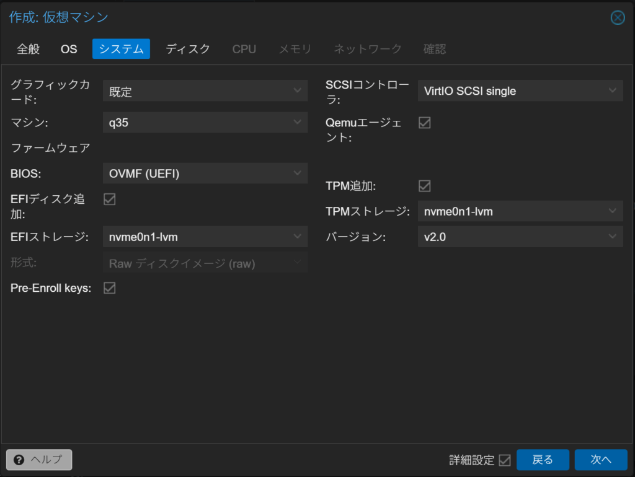
Task: Switch to the 全般 tab
Action: (28, 49)
